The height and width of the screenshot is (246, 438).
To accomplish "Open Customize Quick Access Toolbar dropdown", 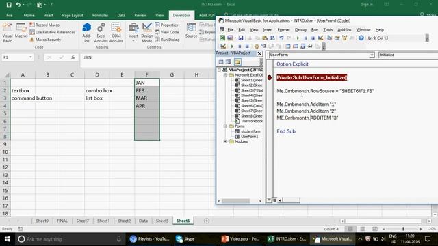I will [x=52, y=5].
